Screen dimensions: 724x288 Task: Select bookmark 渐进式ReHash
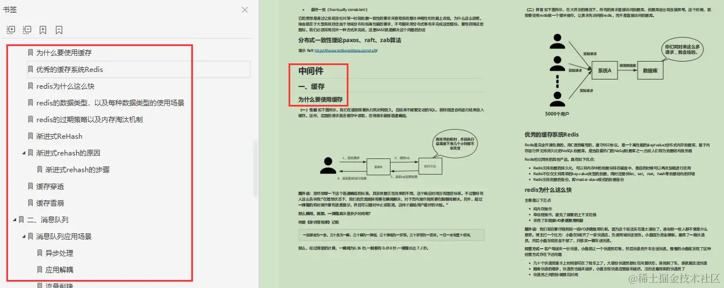point(59,136)
